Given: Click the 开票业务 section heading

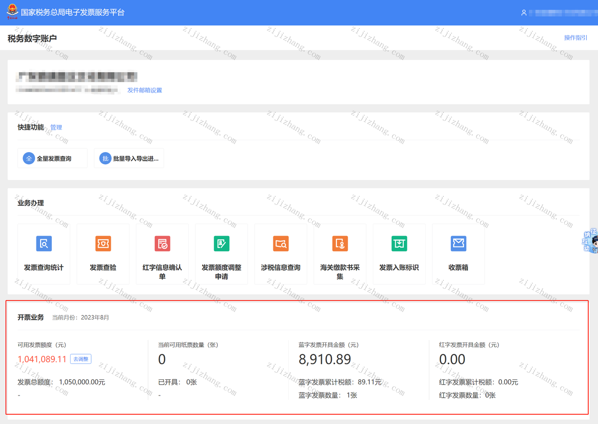Looking at the screenshot, I should pyautogui.click(x=31, y=317).
